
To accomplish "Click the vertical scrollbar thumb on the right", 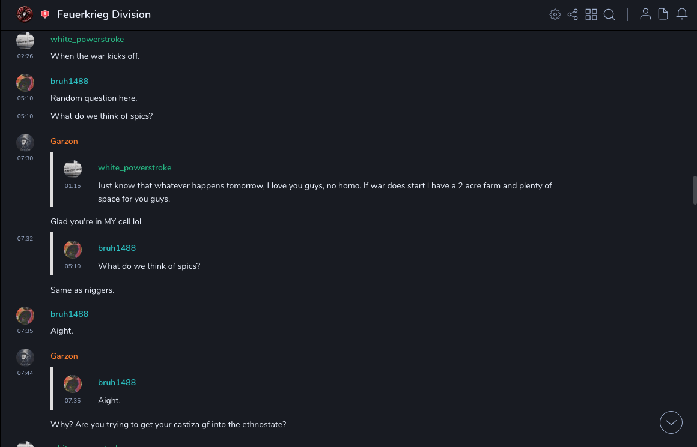I will tap(695, 191).
